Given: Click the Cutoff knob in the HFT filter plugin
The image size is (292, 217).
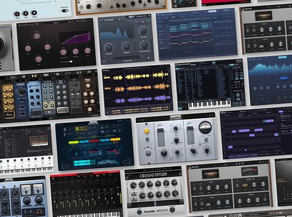Looking at the screenshot, I should click(x=143, y=31).
